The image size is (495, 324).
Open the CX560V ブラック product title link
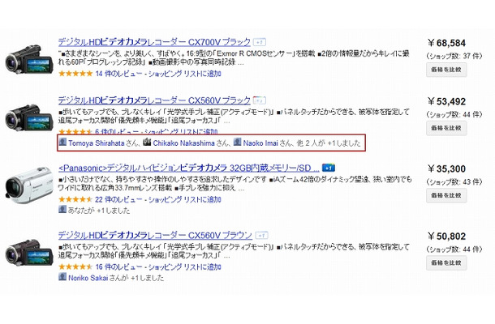(x=154, y=100)
